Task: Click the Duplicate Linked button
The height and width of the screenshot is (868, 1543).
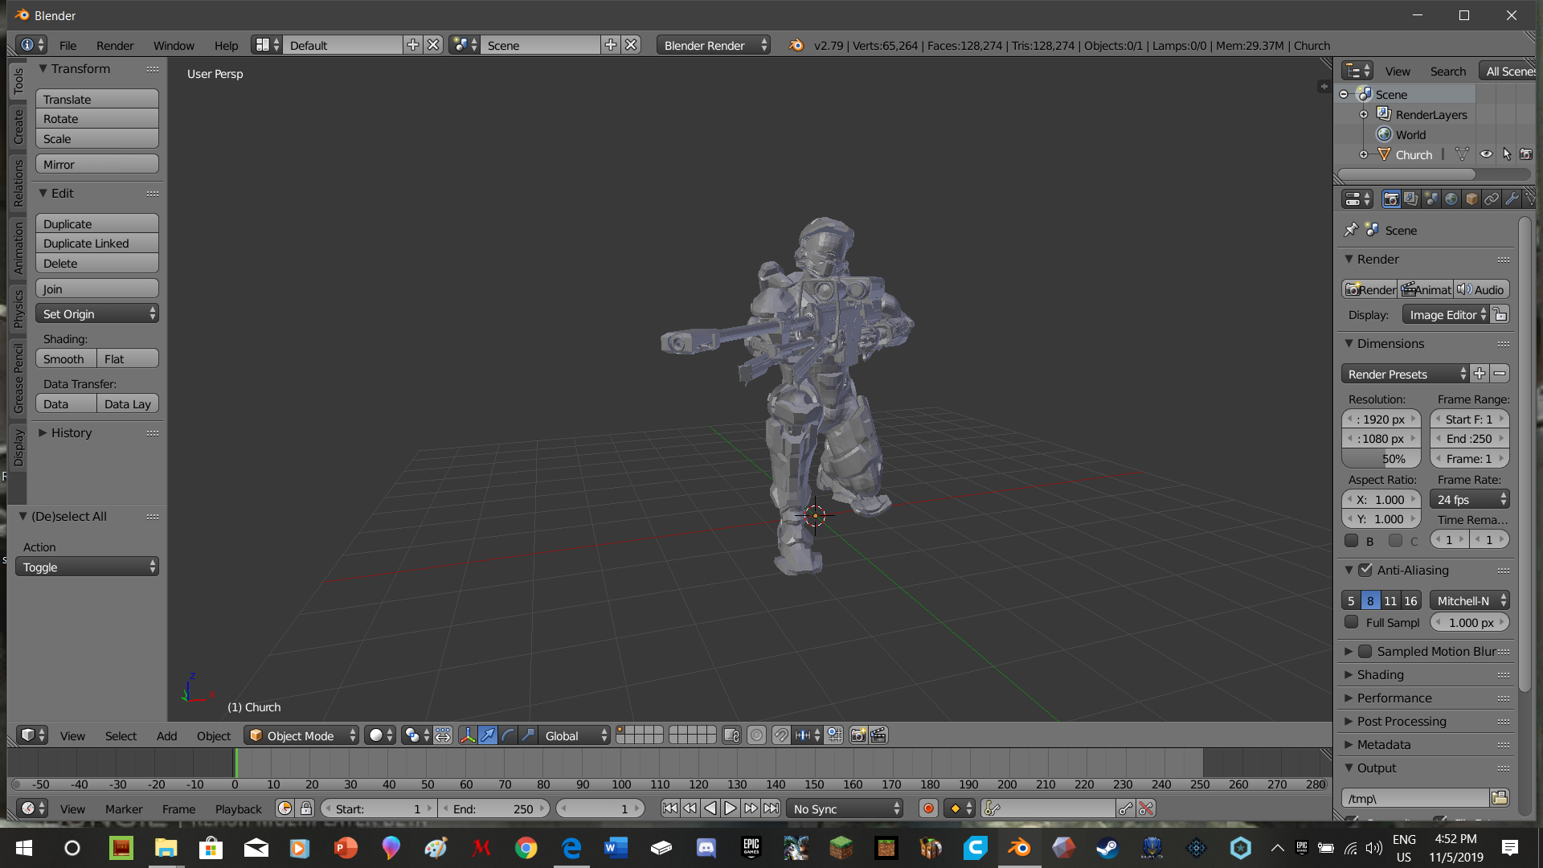Action: pos(97,243)
